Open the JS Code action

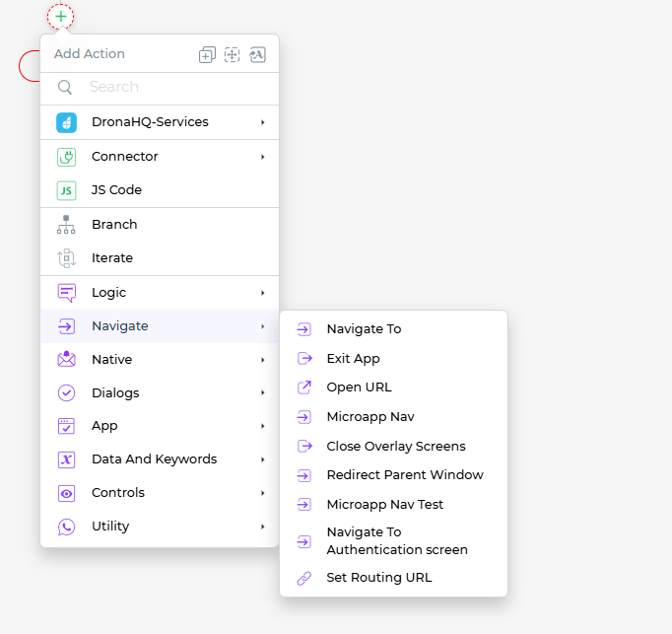tap(160, 190)
